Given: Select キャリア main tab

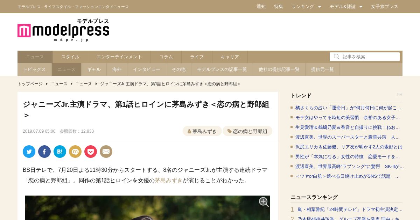Looking at the screenshot, I should 230,57.
